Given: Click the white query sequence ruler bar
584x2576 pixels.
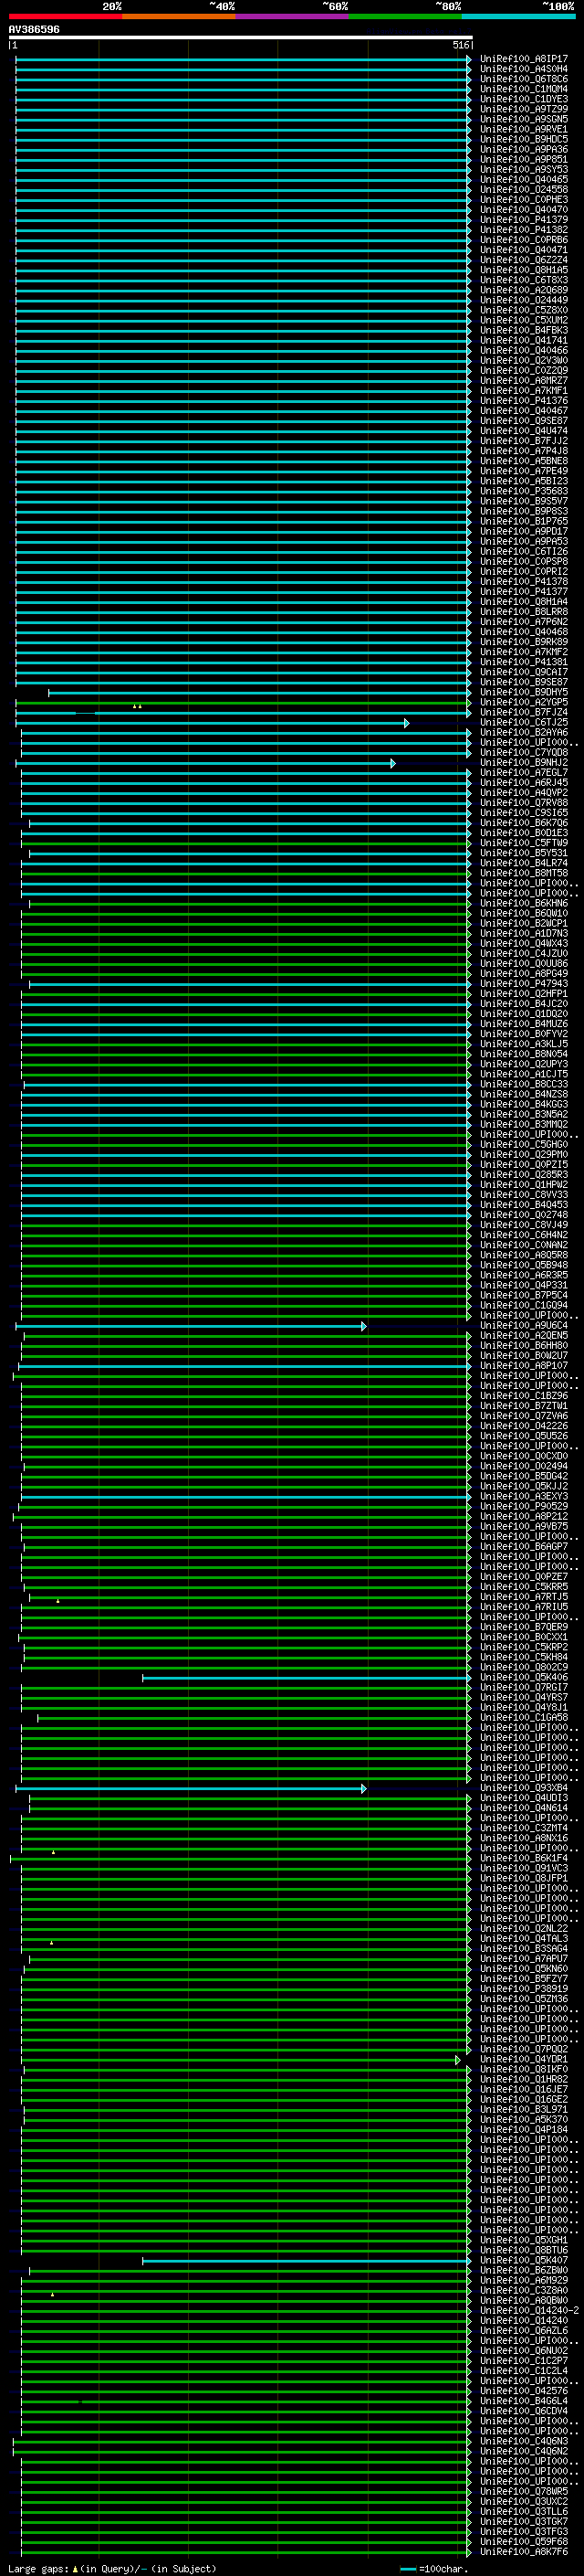Looking at the screenshot, I should 241,38.
